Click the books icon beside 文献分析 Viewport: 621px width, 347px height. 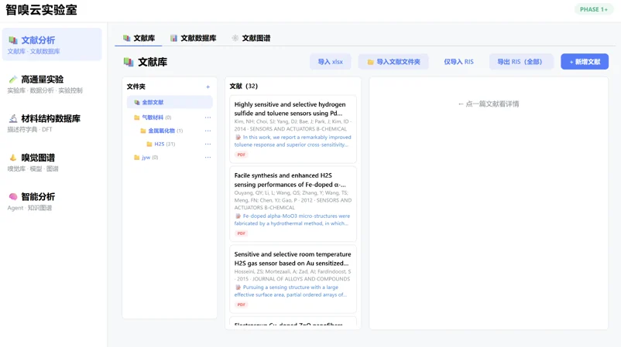click(13, 40)
